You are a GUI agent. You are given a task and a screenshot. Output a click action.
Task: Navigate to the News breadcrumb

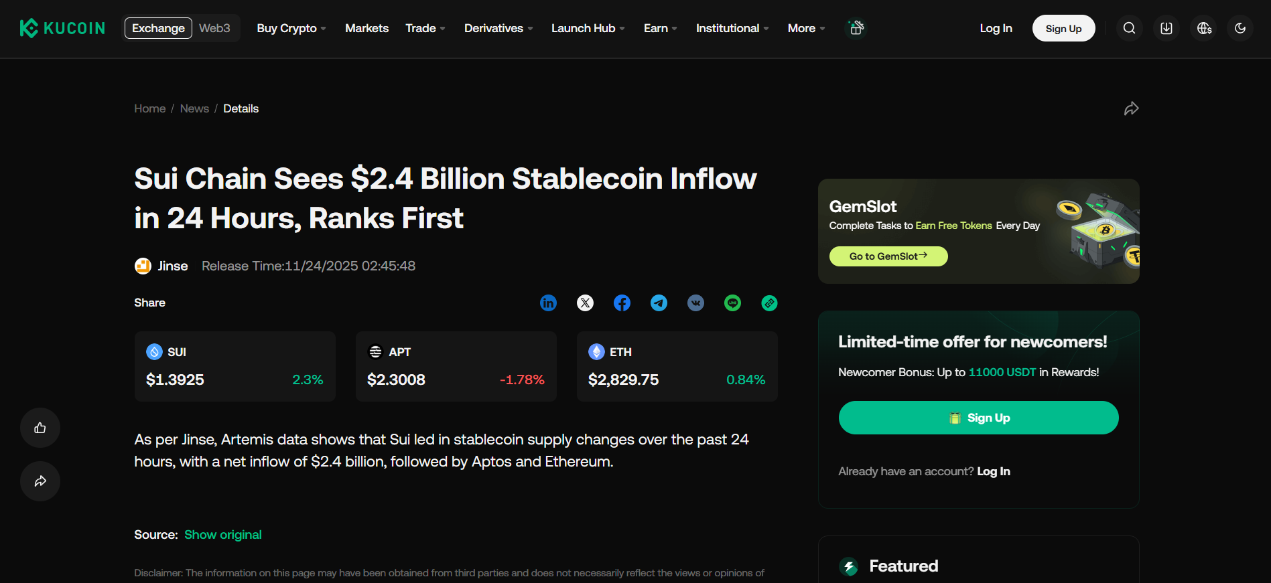click(194, 108)
